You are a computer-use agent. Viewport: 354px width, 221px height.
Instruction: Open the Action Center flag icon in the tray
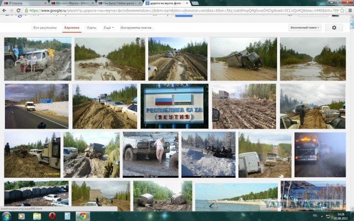328,216
